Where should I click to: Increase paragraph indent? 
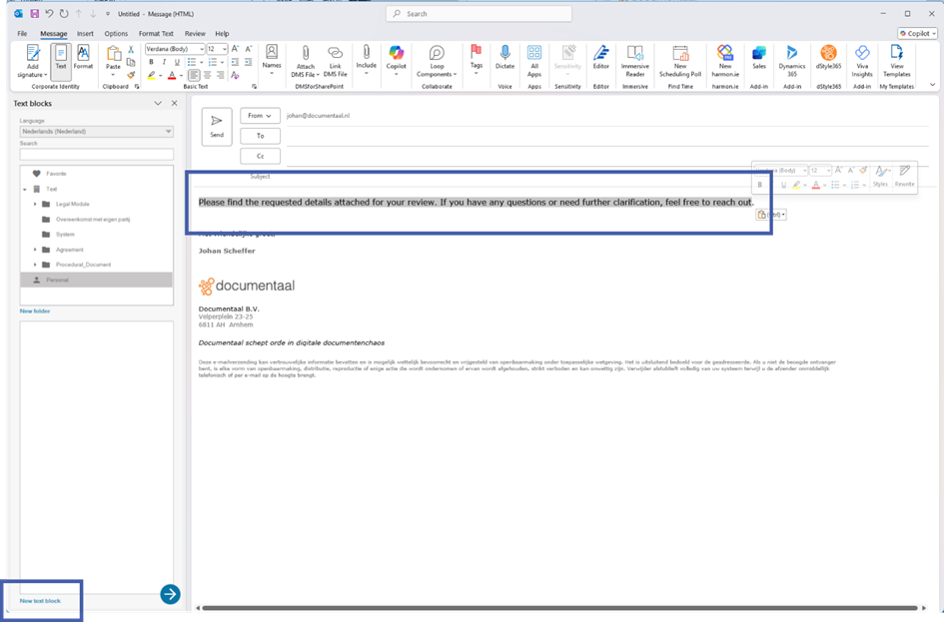tap(249, 62)
